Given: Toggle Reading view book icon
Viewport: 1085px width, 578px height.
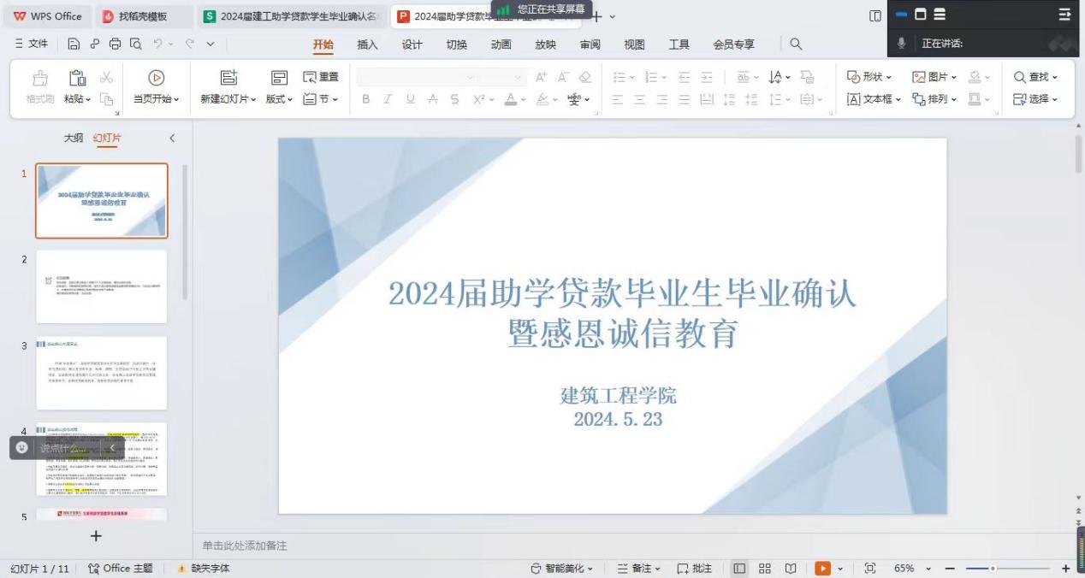Looking at the screenshot, I should pos(791,569).
